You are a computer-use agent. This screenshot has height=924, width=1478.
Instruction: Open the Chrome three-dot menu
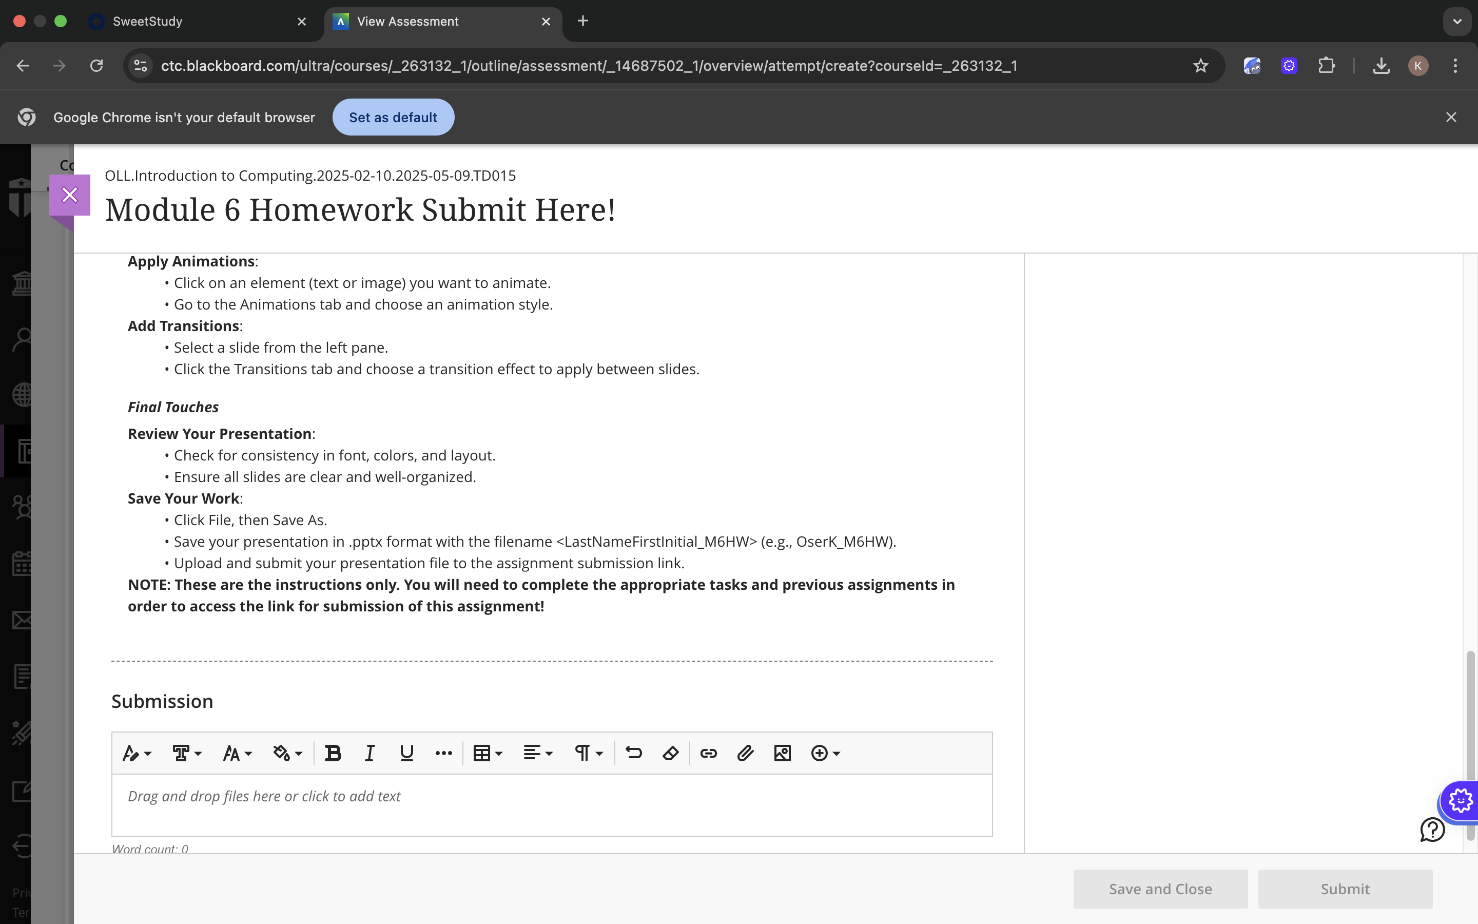click(x=1455, y=65)
